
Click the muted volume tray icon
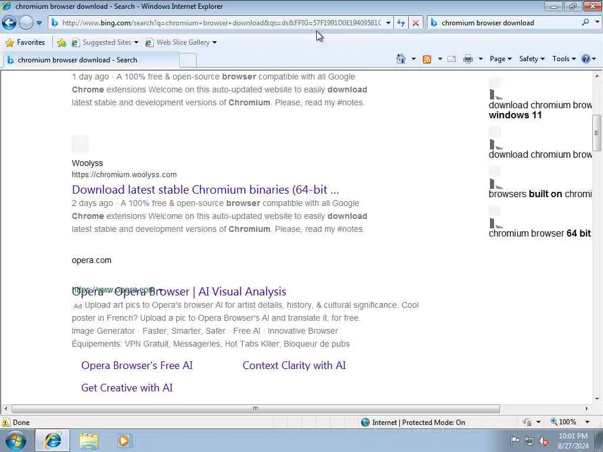point(544,441)
